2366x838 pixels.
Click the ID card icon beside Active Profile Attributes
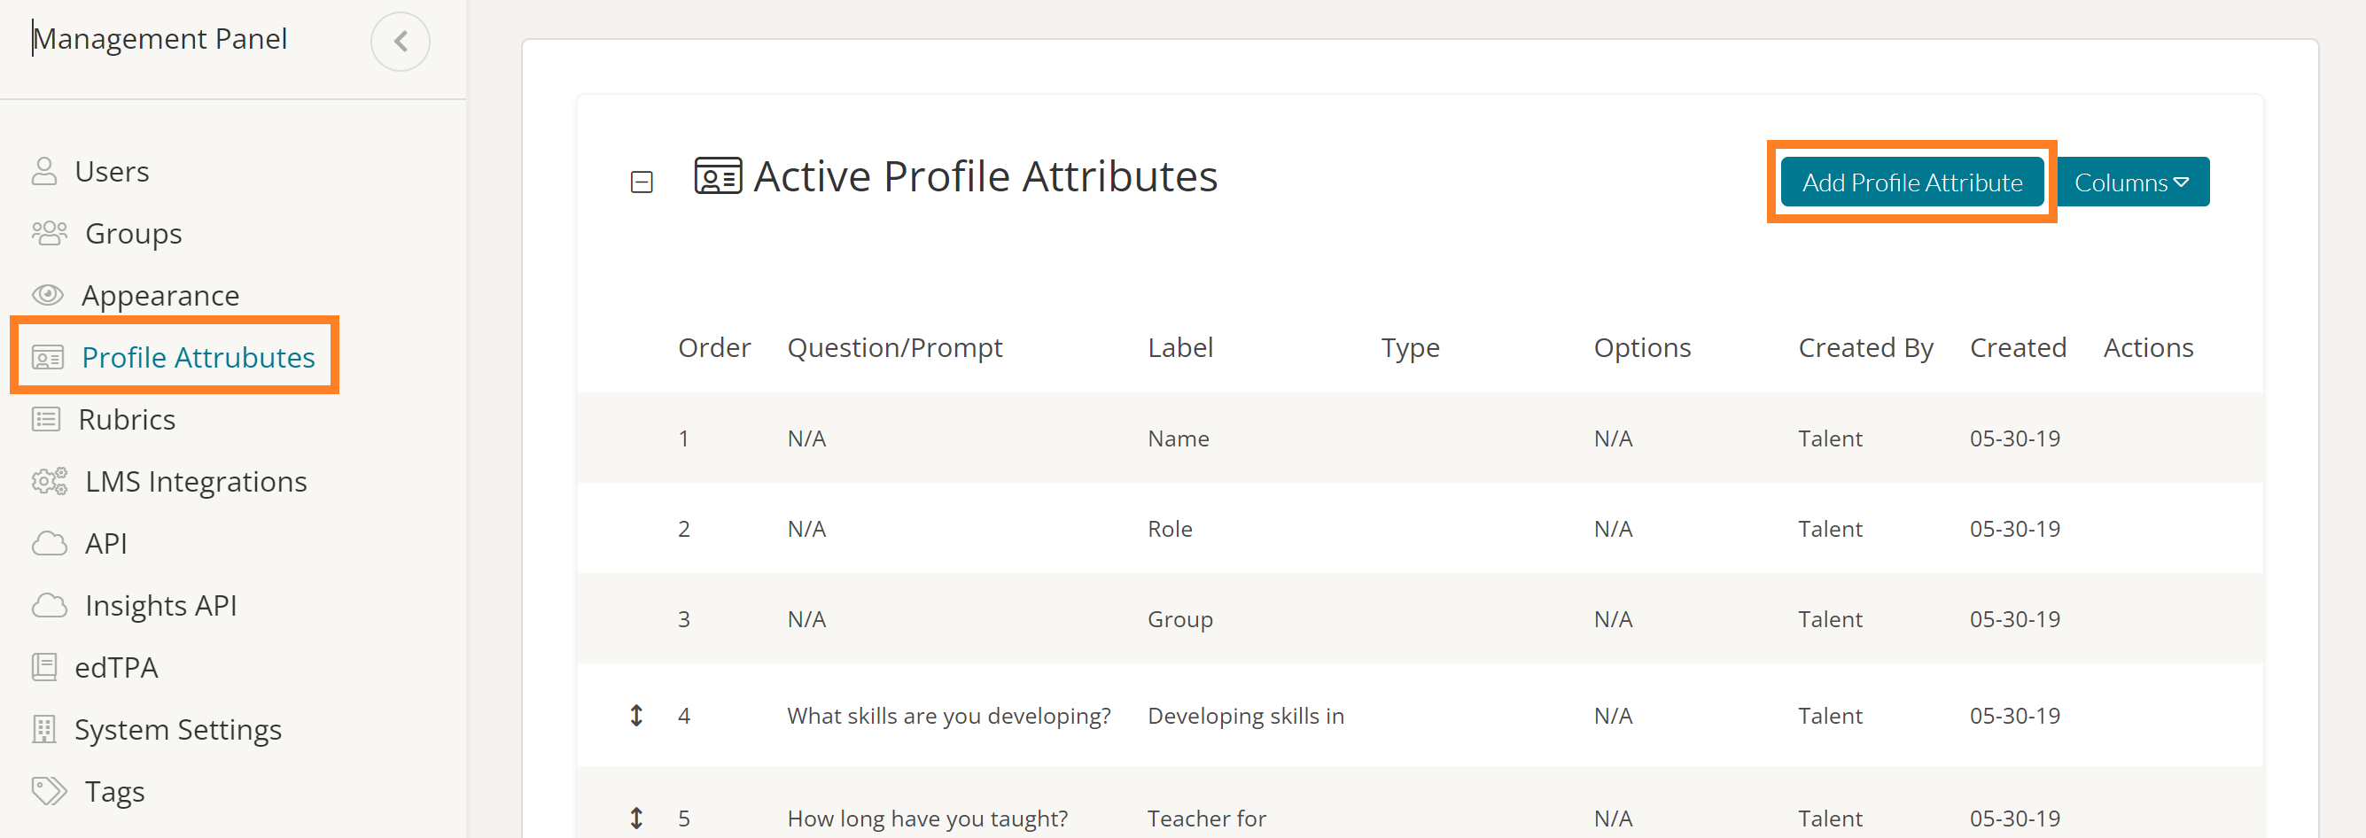coord(719,176)
